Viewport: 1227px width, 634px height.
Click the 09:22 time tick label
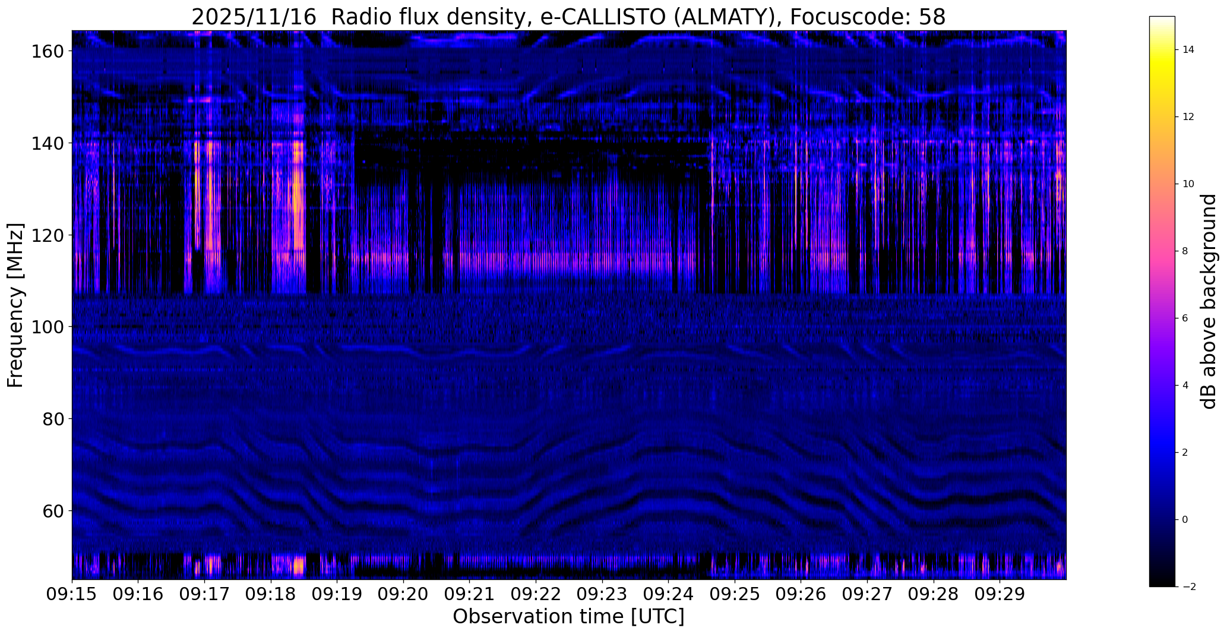click(x=536, y=594)
